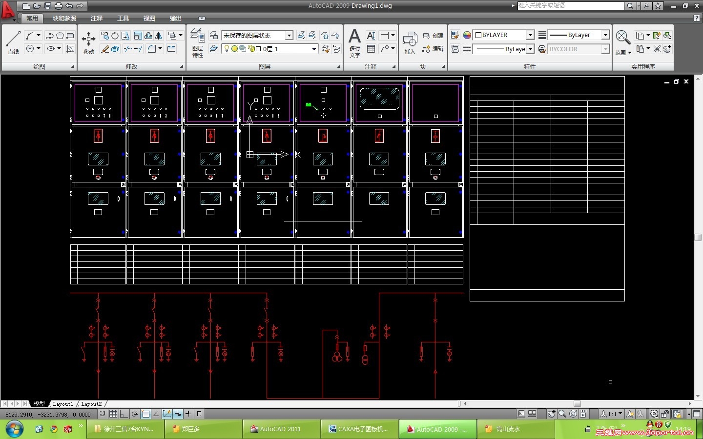
Task: Use the Mirror tool in the modify panel
Action: [x=159, y=36]
